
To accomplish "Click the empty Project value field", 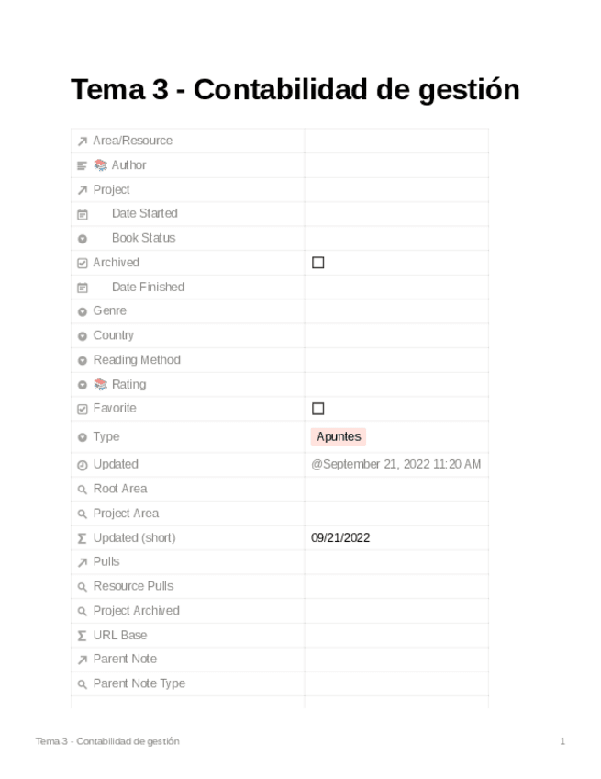I will coord(395,189).
